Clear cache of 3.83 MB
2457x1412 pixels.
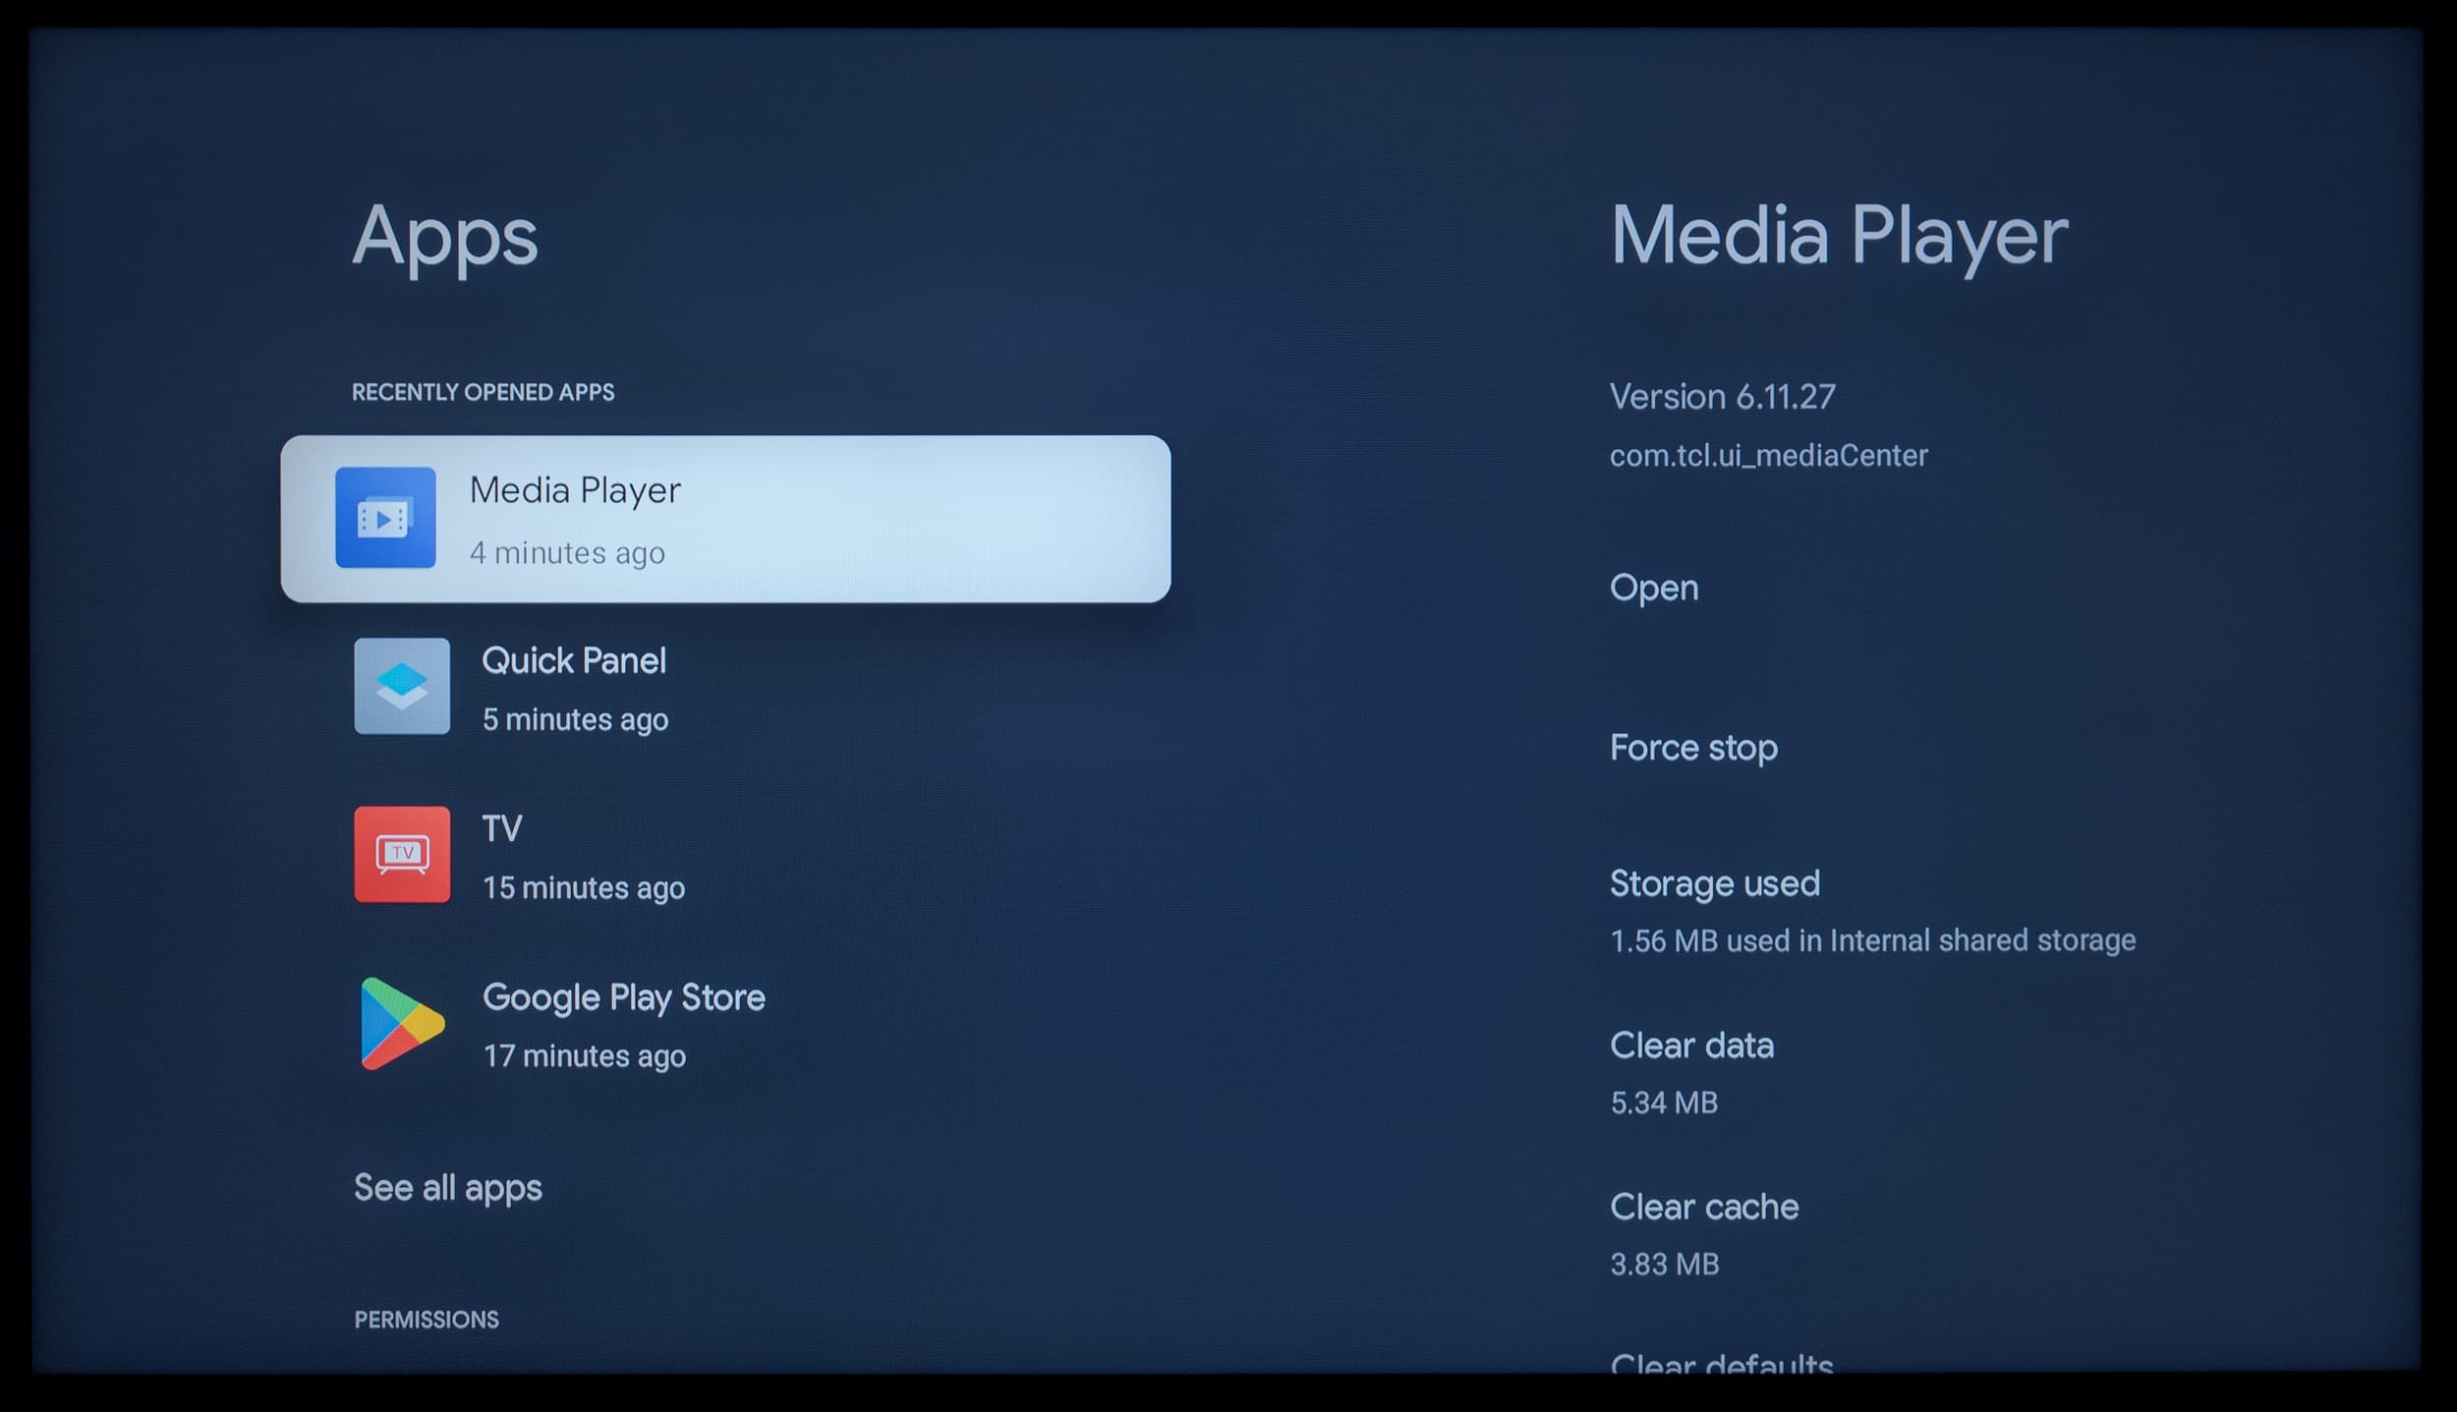pyautogui.click(x=1703, y=1207)
